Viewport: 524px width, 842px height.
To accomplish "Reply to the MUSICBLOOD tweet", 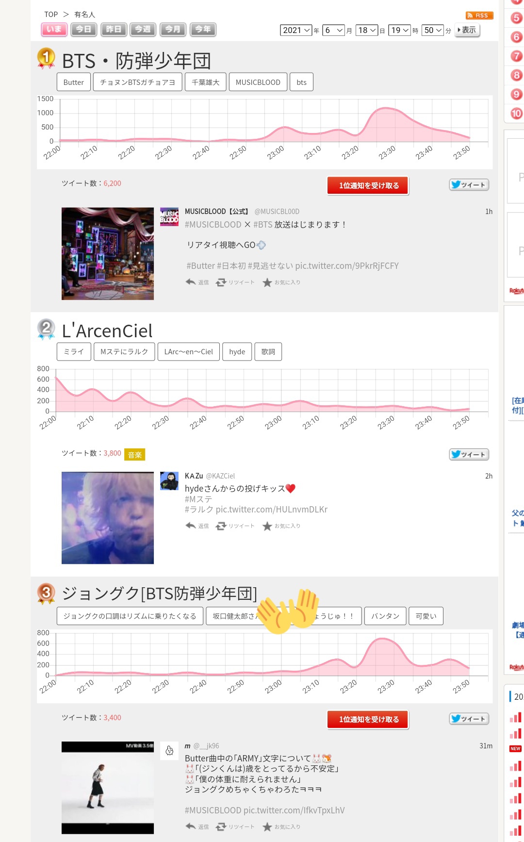I will coord(197,282).
